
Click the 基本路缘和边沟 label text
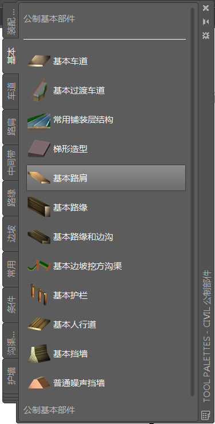(83, 237)
